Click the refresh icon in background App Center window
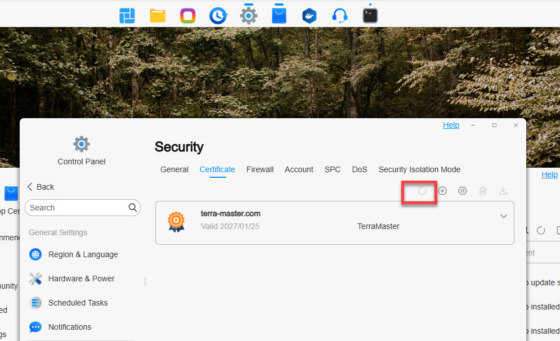 [541, 231]
